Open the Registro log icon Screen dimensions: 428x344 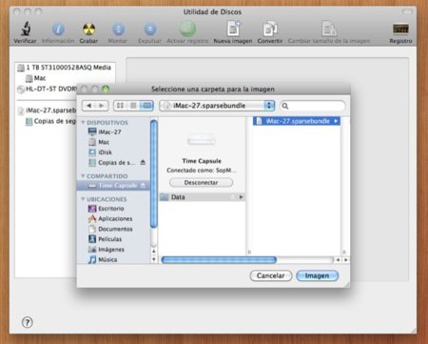click(400, 30)
